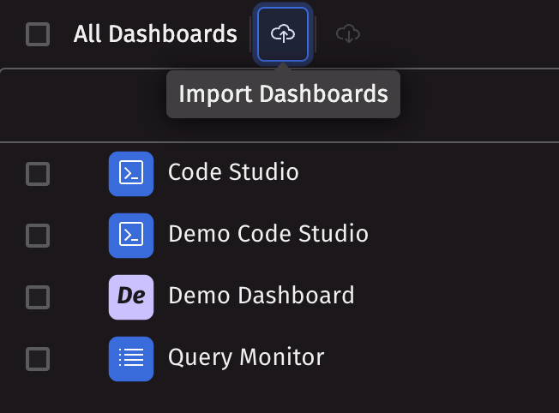
Task: Open the Demo Code Studio dashboard name
Action: pos(267,234)
